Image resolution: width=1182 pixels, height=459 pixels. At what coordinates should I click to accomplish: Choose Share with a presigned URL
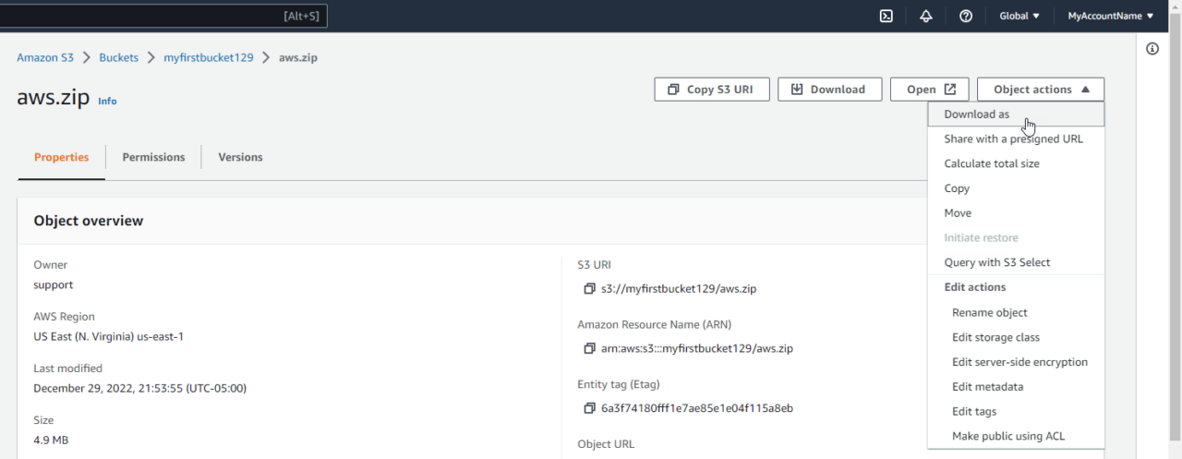click(x=1013, y=139)
